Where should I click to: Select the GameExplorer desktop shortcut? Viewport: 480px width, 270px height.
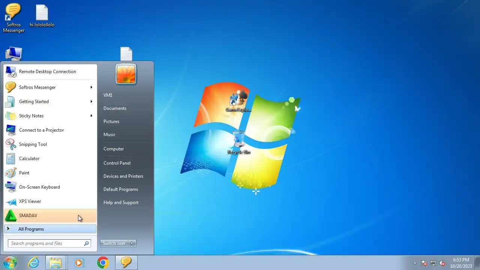[238, 100]
